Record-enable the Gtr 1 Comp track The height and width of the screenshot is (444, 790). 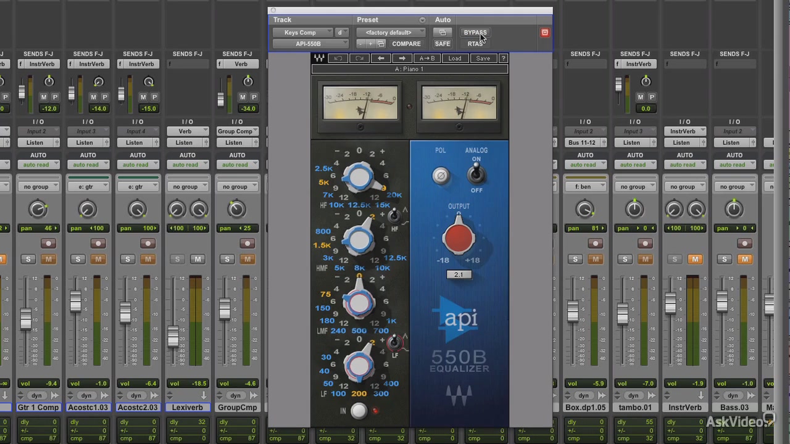pos(48,244)
